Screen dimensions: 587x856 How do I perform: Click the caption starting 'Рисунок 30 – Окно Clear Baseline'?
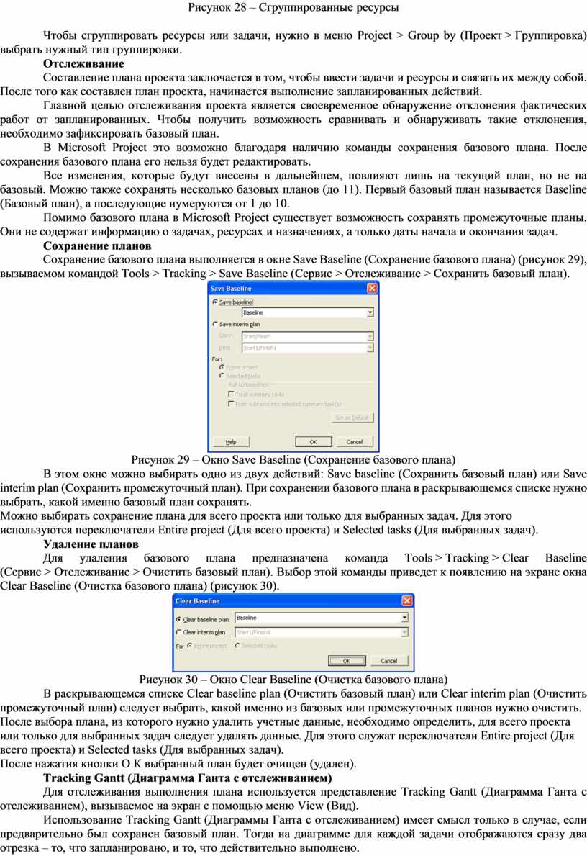(x=293, y=680)
